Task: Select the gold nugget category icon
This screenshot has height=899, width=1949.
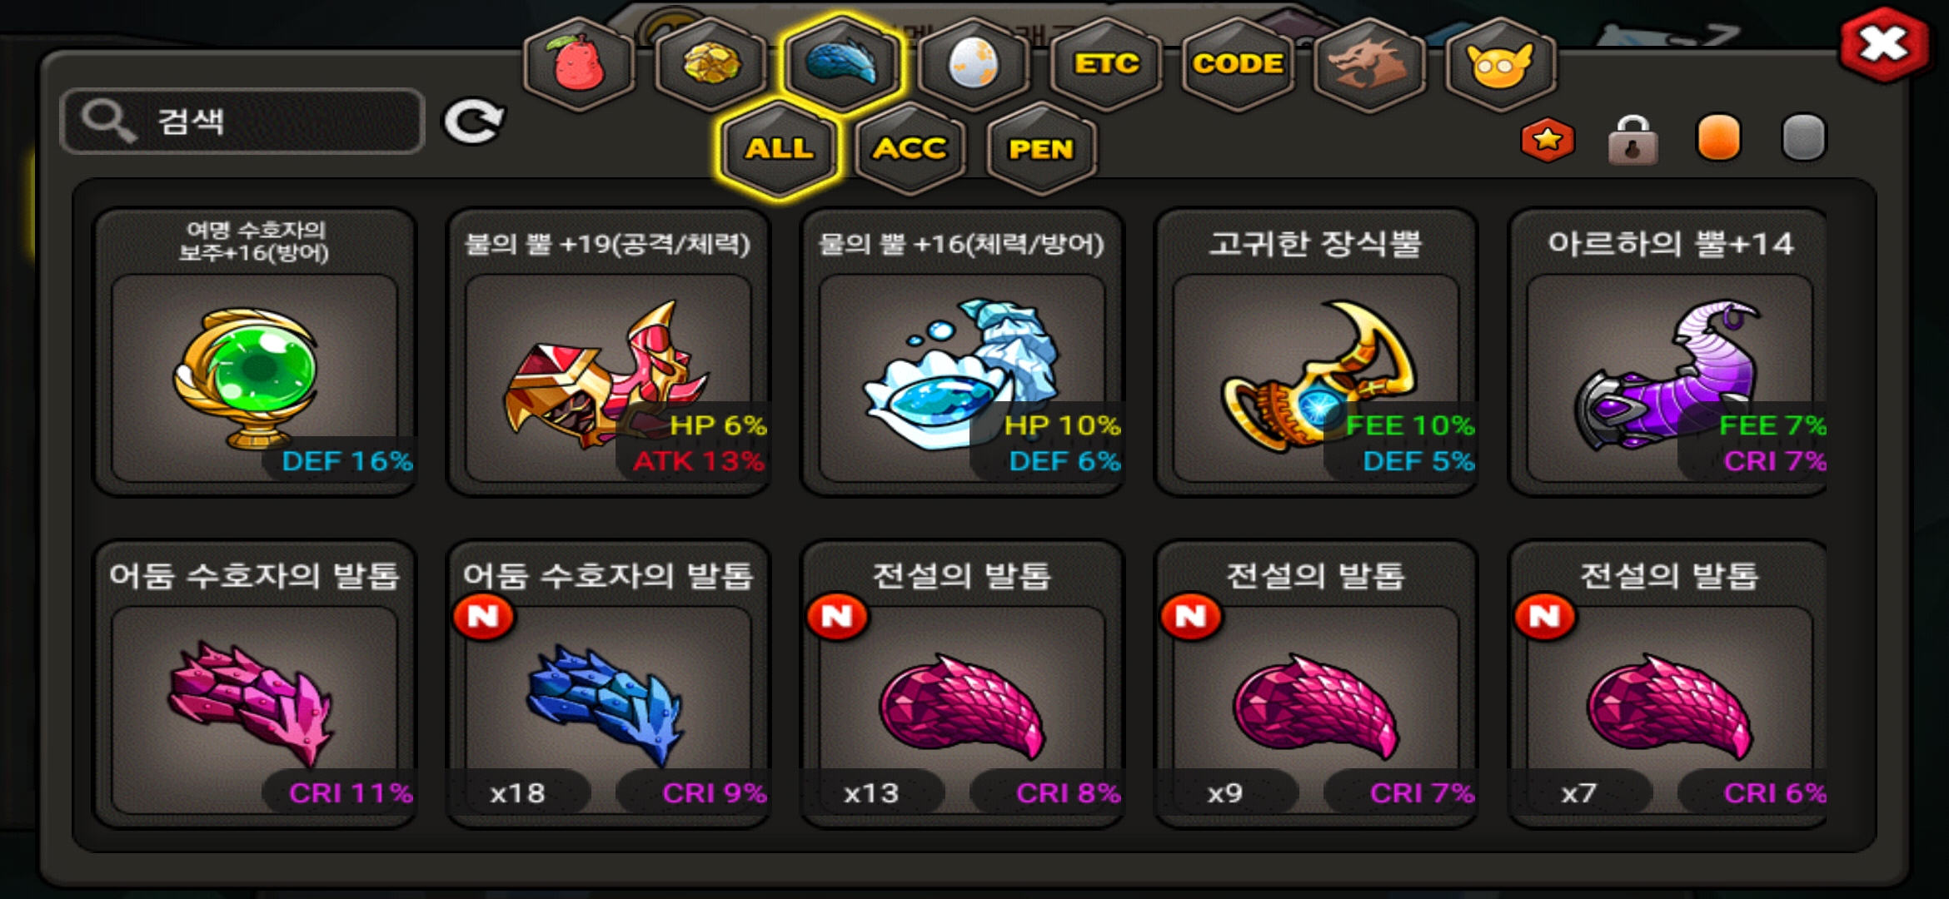Action: 710,64
